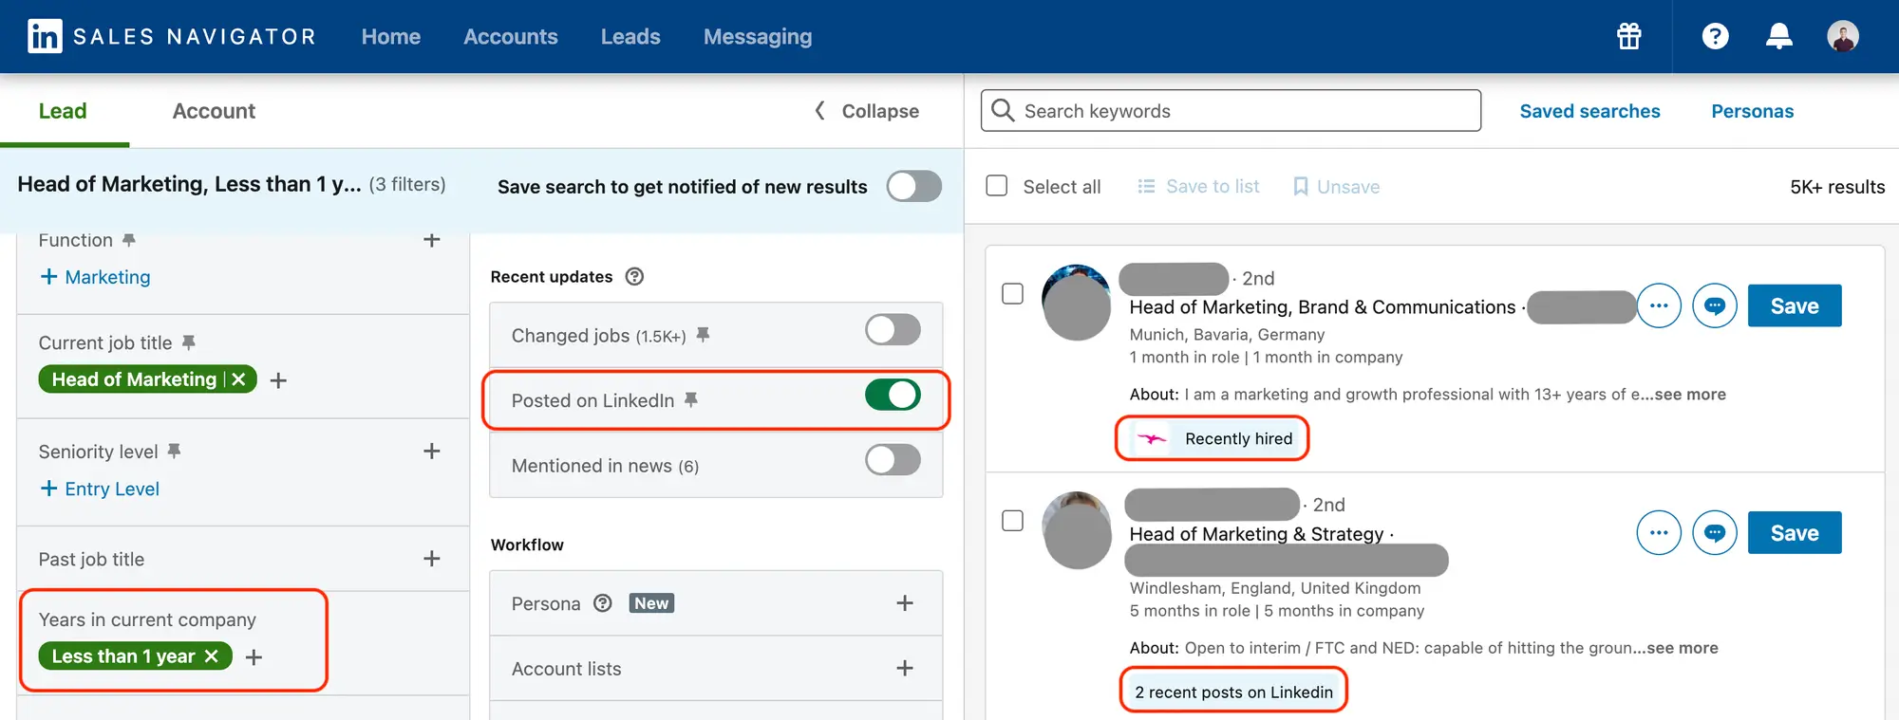Click the pin icon beside Current job title

(188, 342)
